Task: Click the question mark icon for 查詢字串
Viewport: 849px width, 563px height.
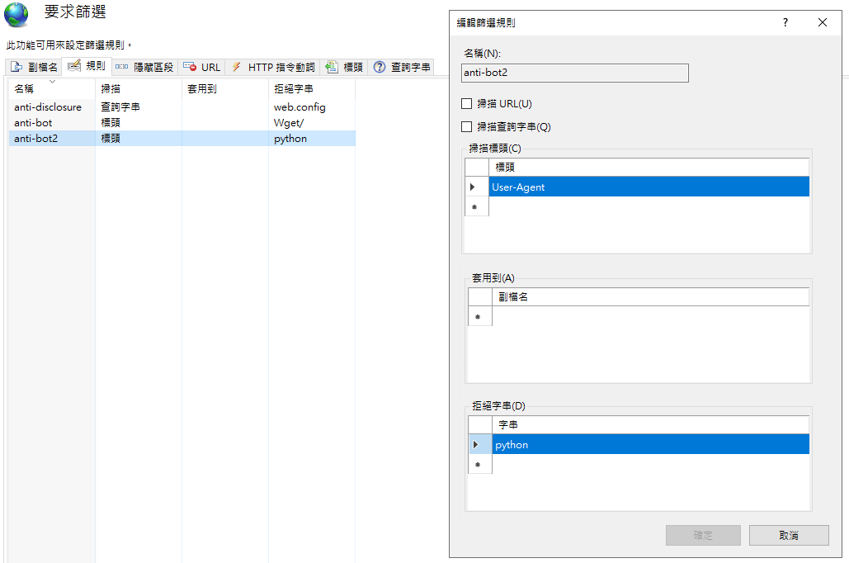Action: (380, 68)
